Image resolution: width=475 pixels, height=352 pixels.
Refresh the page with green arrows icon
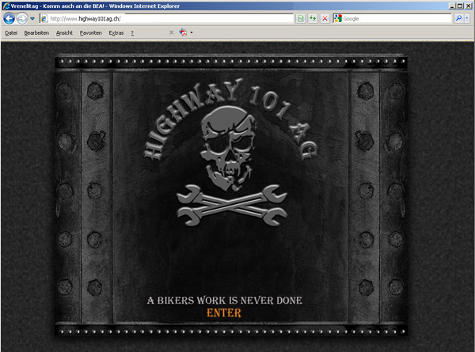pos(313,19)
